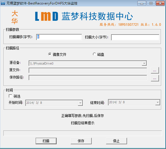Click the app icon in the title bar

[3, 3]
